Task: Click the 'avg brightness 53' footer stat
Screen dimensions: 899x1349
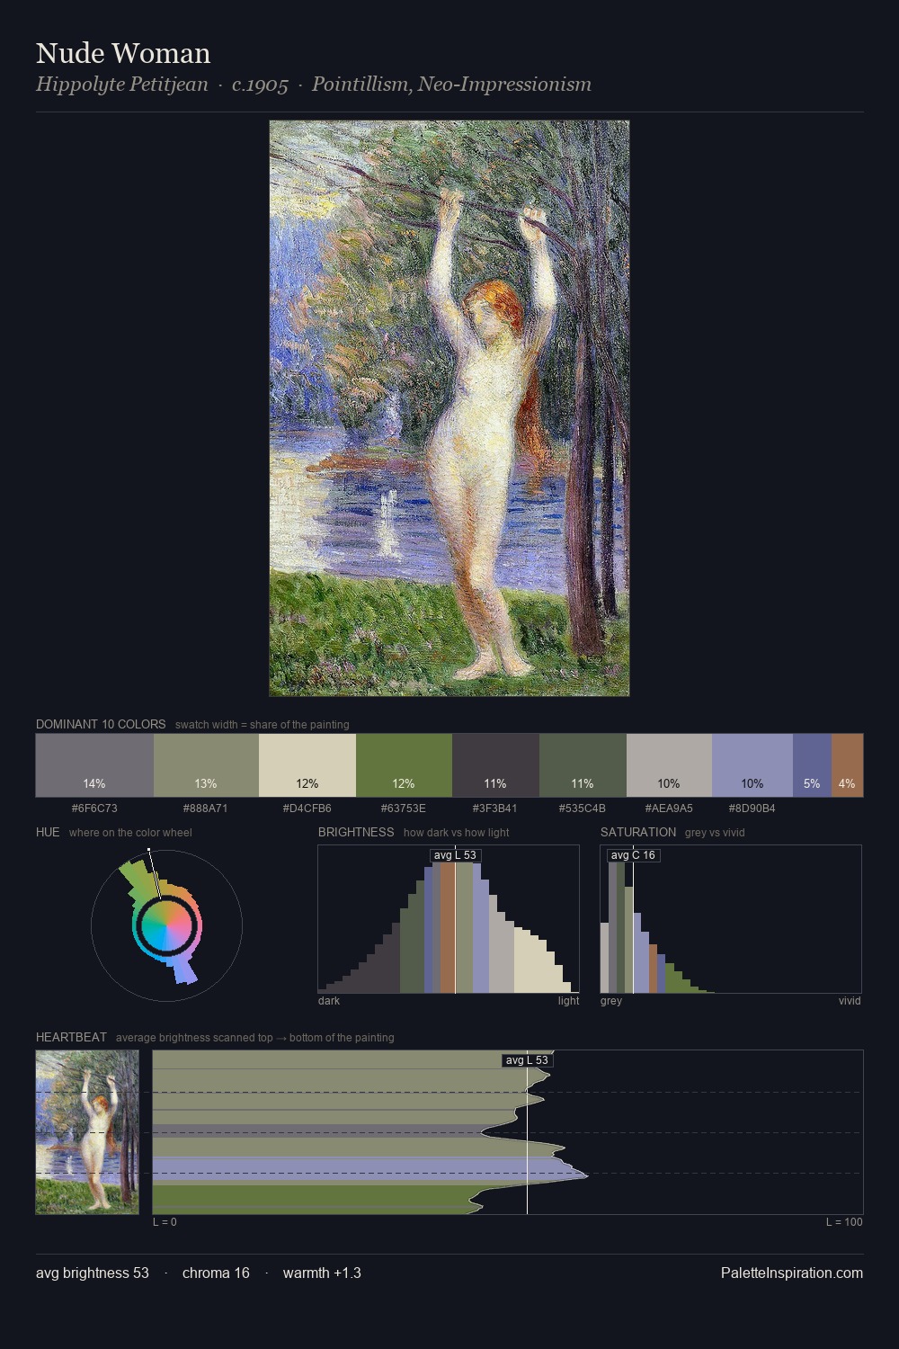Action: [x=93, y=1273]
